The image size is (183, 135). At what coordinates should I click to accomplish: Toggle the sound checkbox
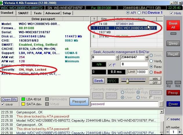pos(167,119)
